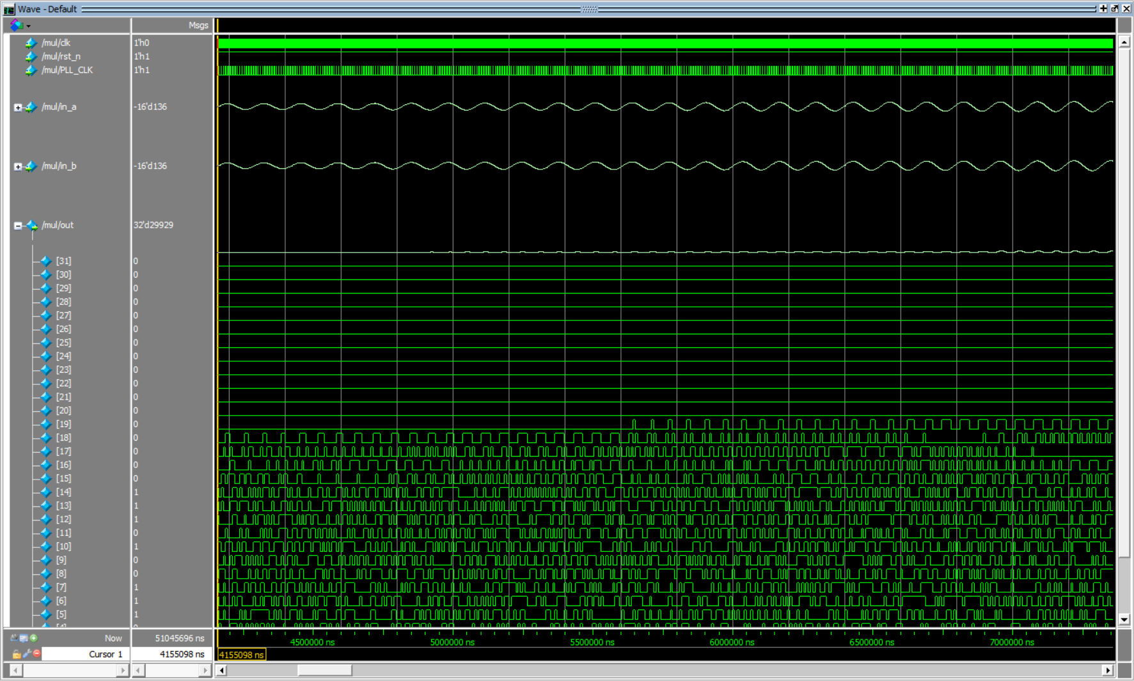Click the diamond icon of bit [16]
The width and height of the screenshot is (1134, 681).
[x=46, y=465]
